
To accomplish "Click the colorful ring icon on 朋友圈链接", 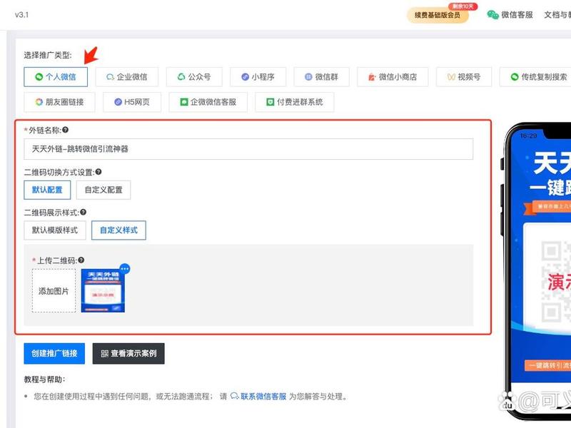I will [39, 102].
